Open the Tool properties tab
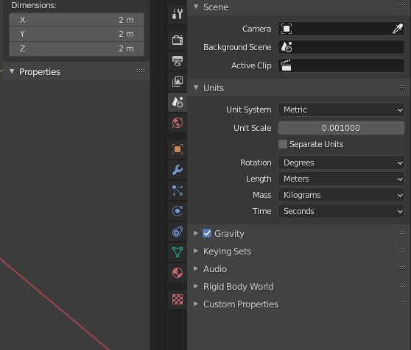Screen dimensions: 411x350 click(x=178, y=14)
